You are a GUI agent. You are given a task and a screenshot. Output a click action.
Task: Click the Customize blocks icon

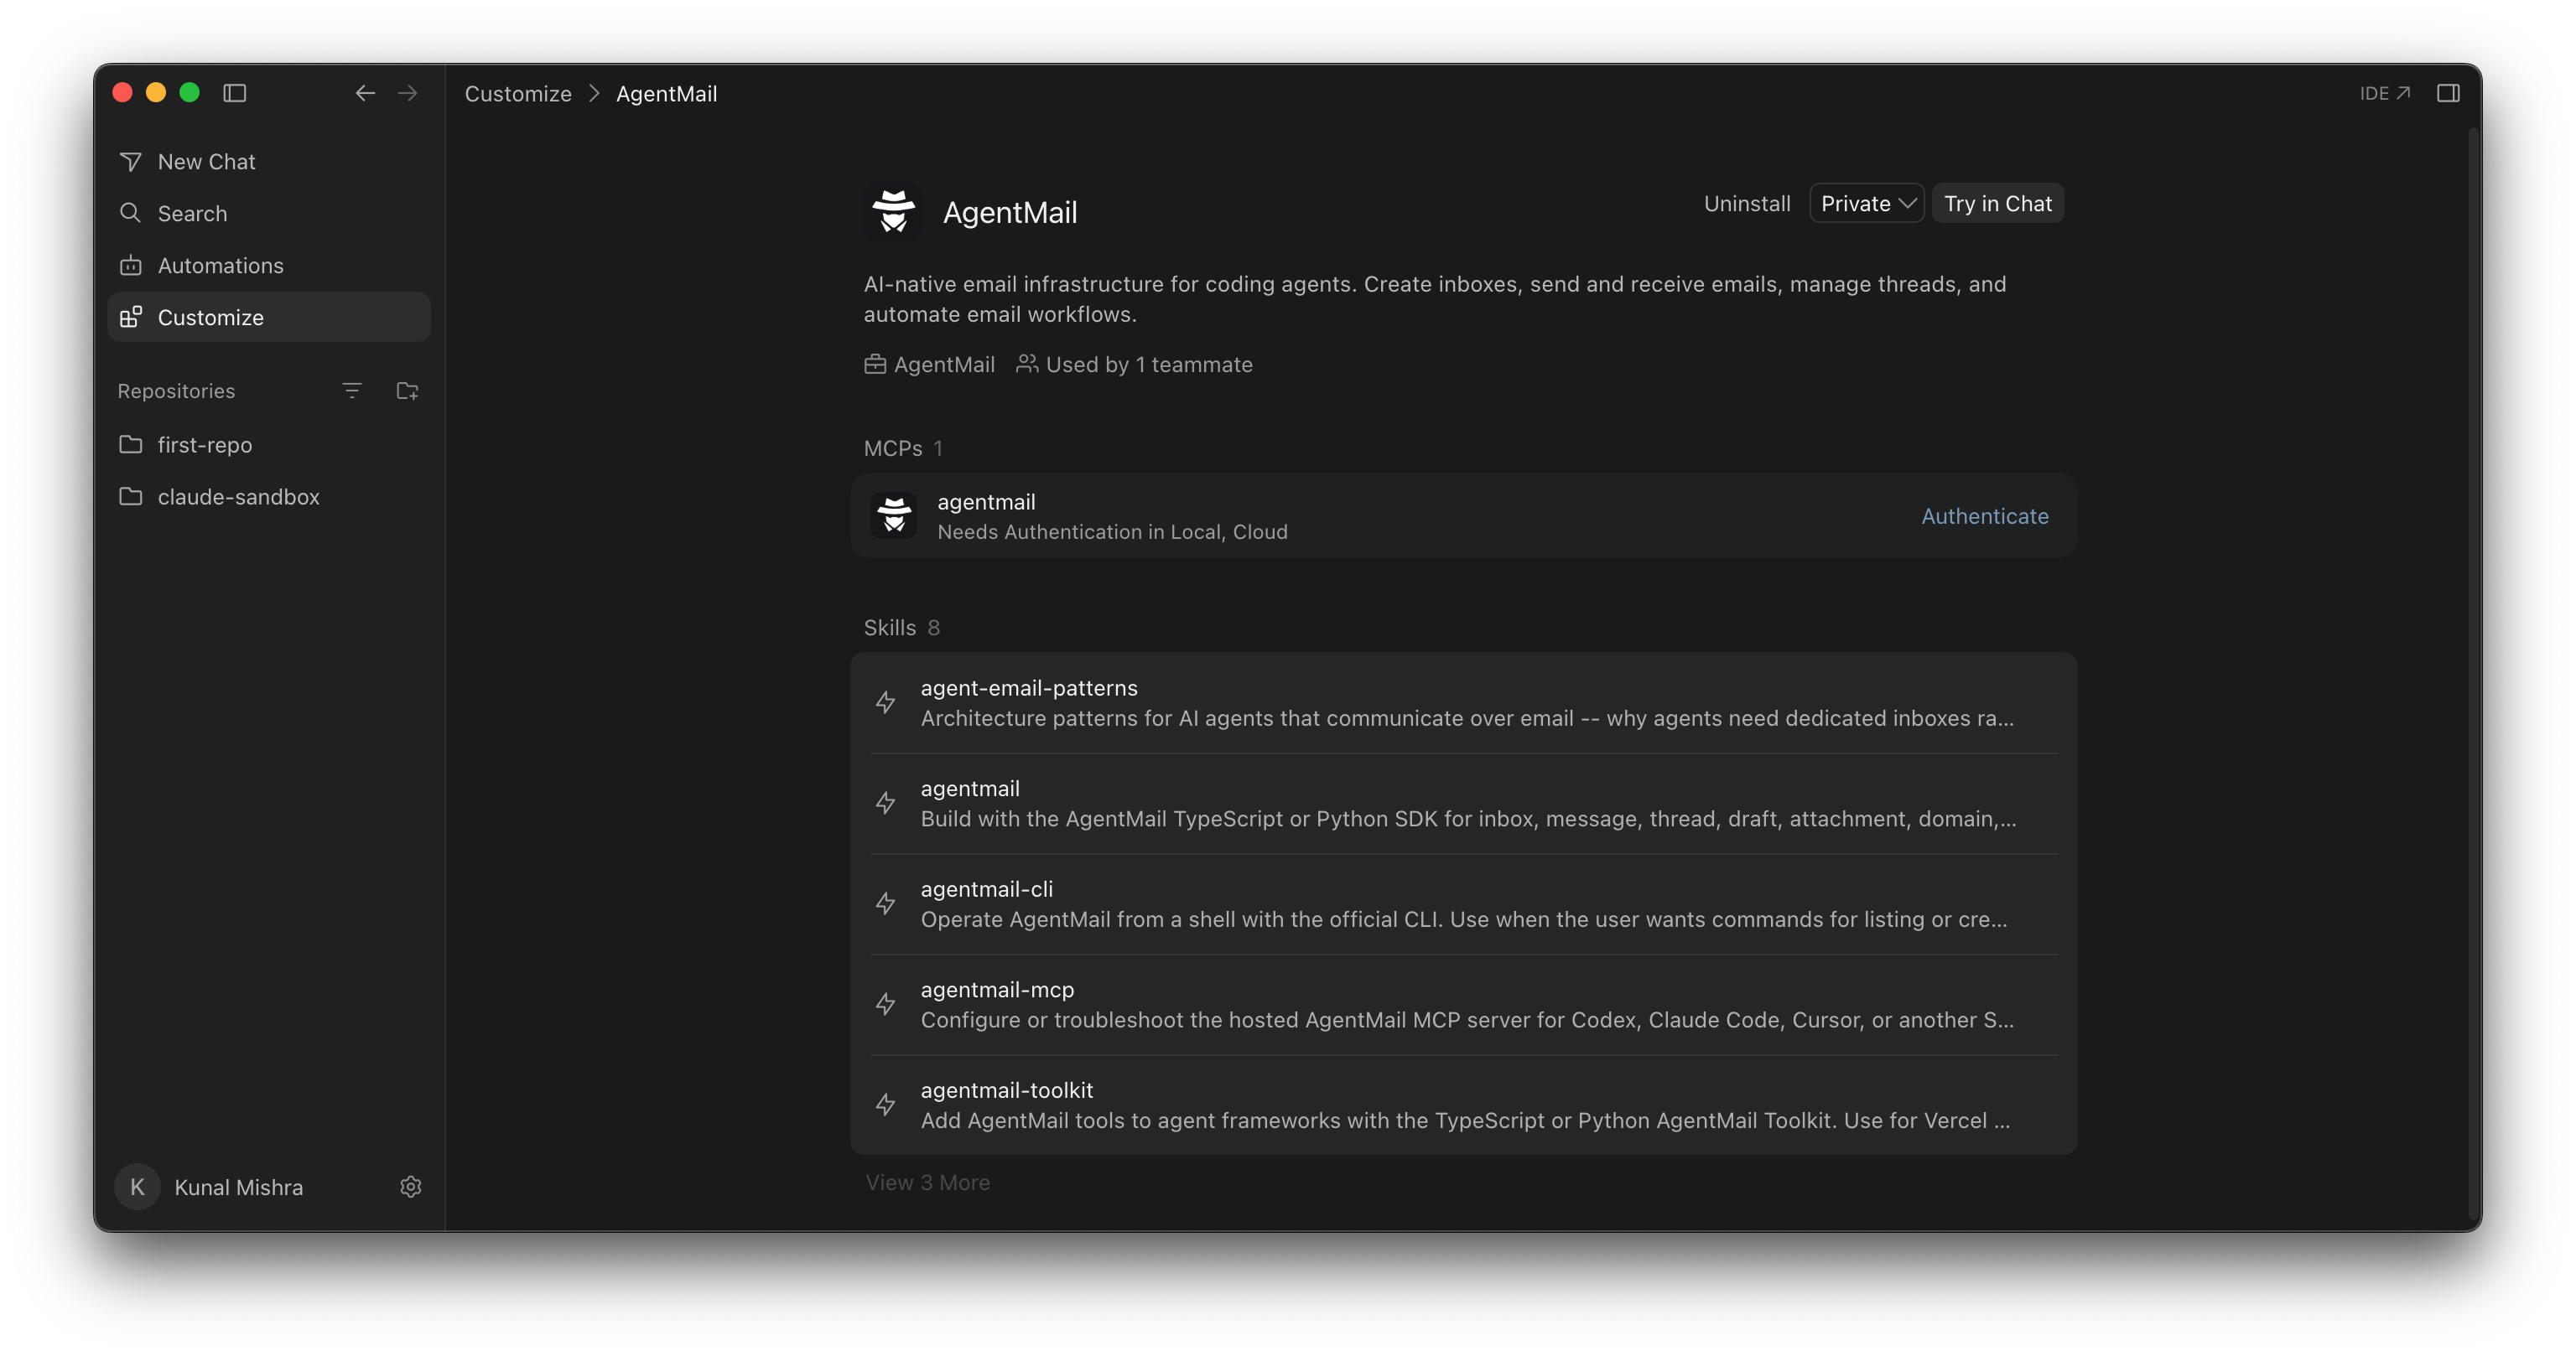pos(131,317)
